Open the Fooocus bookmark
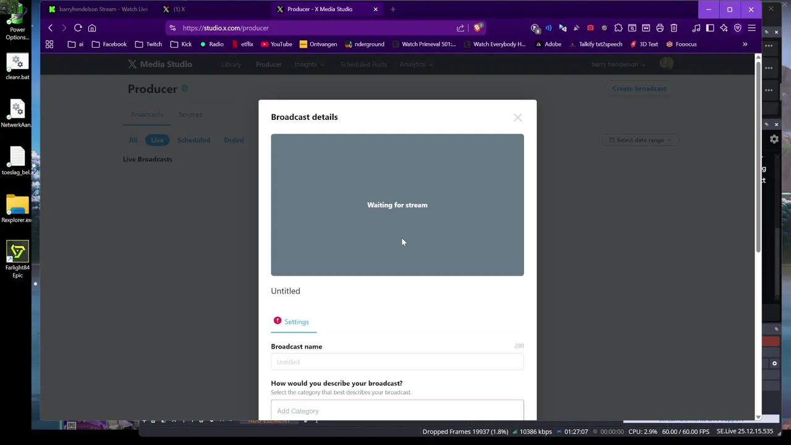 [x=681, y=44]
